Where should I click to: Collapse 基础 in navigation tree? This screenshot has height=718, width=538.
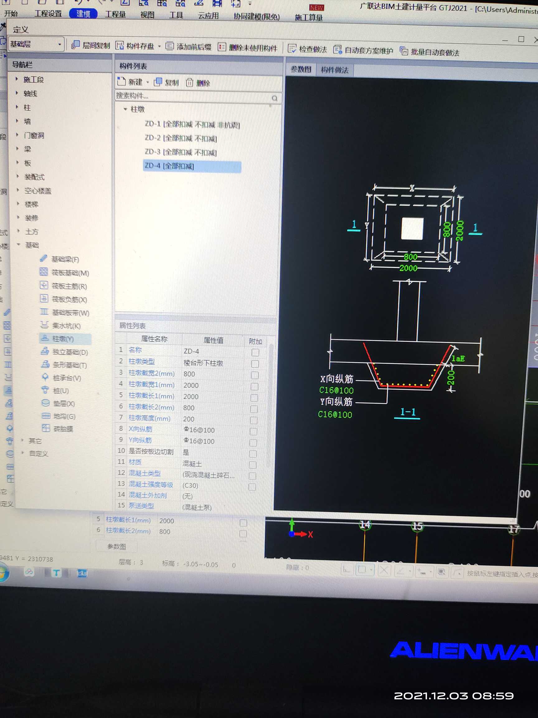(18, 244)
